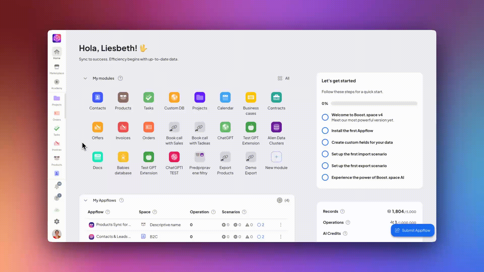The image size is (484, 272).
Task: Go to Academy in the sidebar
Action: (57, 84)
